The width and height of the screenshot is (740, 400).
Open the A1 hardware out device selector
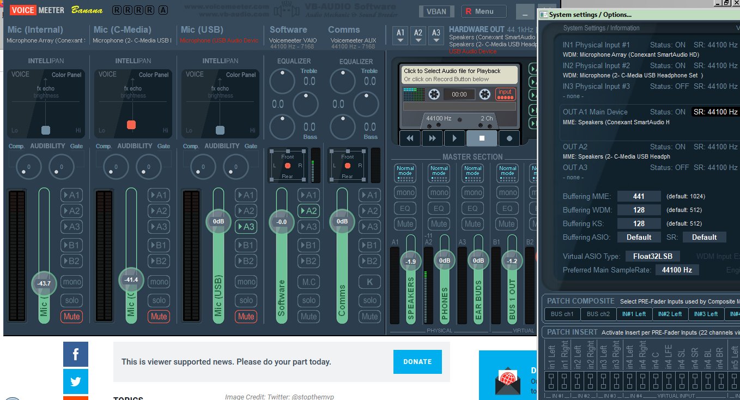tap(401, 35)
